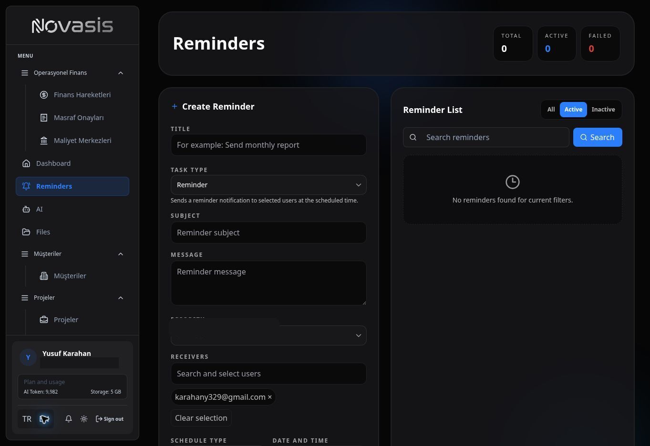Click the dollar icon beside Finans Hareketleri

[x=44, y=95]
